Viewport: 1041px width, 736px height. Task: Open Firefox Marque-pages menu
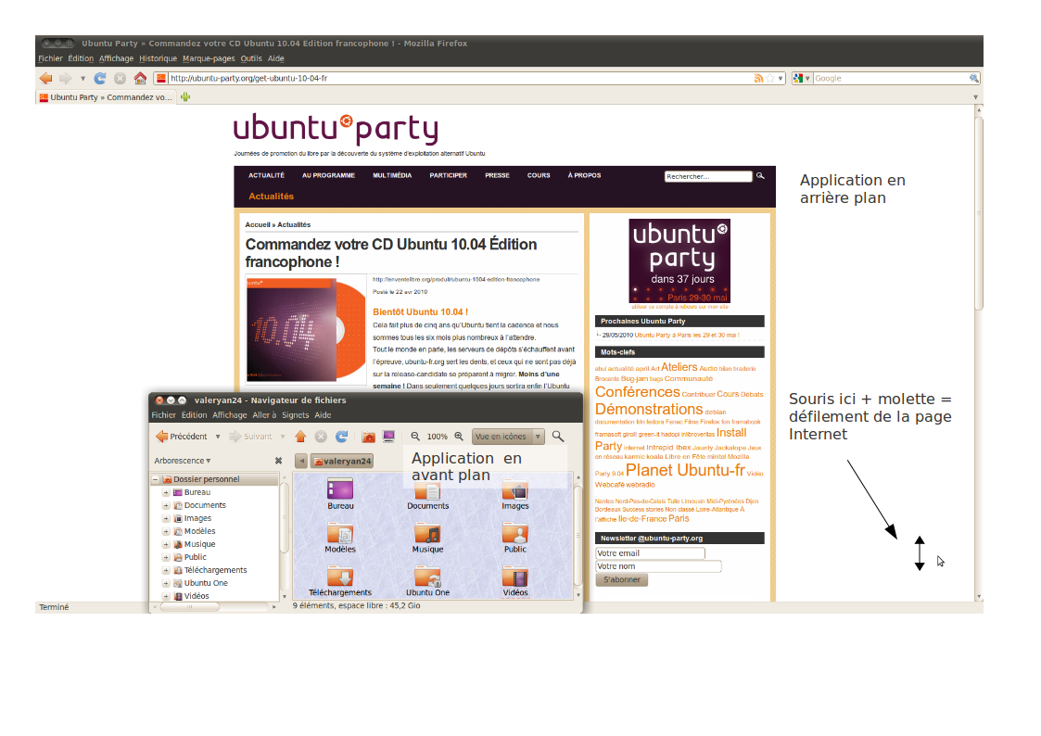click(x=209, y=58)
